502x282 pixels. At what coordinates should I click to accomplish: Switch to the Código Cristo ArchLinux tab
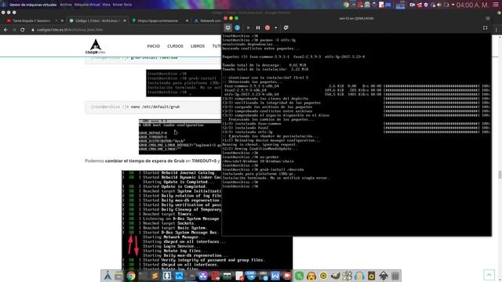[96, 20]
